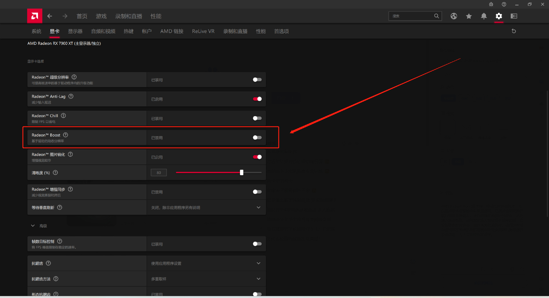Viewport: 549px width, 298px height.
Task: Open favorites star icon
Action: tap(469, 16)
